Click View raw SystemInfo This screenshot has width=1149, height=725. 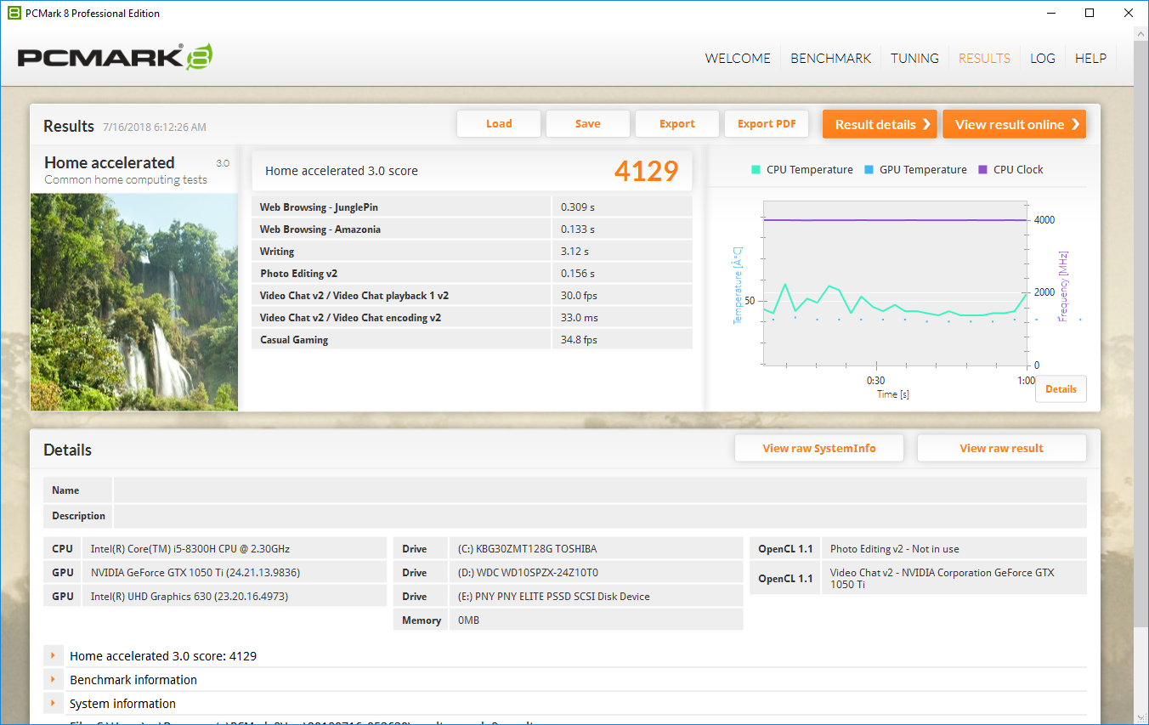(x=819, y=448)
